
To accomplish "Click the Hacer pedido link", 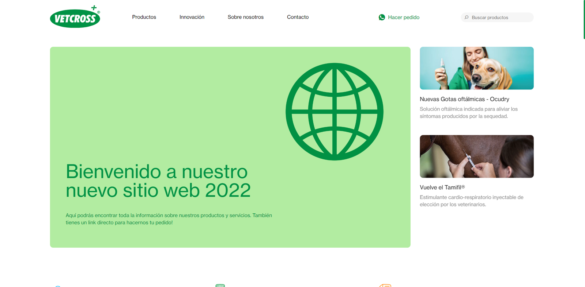I will [403, 17].
